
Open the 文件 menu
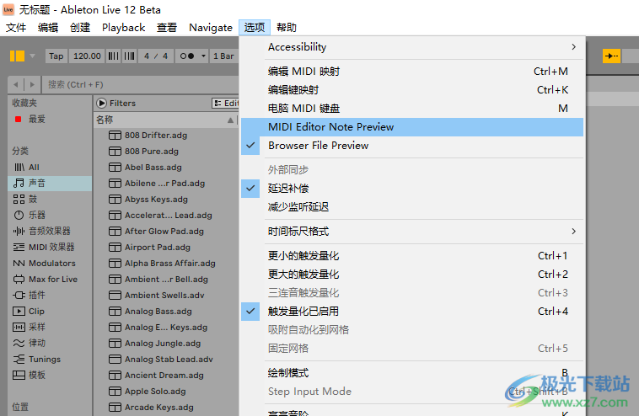16,28
